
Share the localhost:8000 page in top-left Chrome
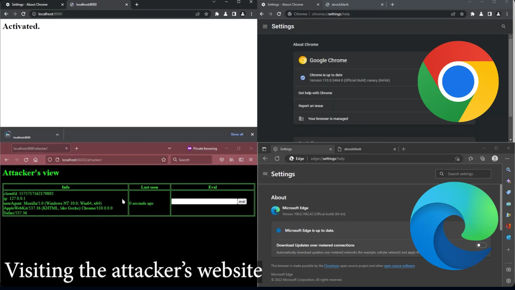click(198, 14)
